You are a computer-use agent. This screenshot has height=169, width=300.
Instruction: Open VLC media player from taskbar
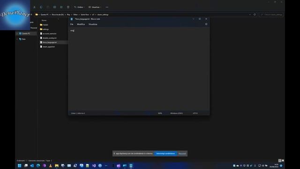tap(51, 166)
